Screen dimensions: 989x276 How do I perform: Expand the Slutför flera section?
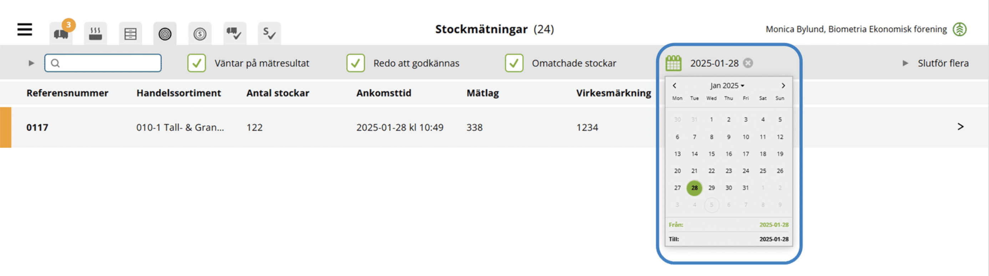(935, 63)
